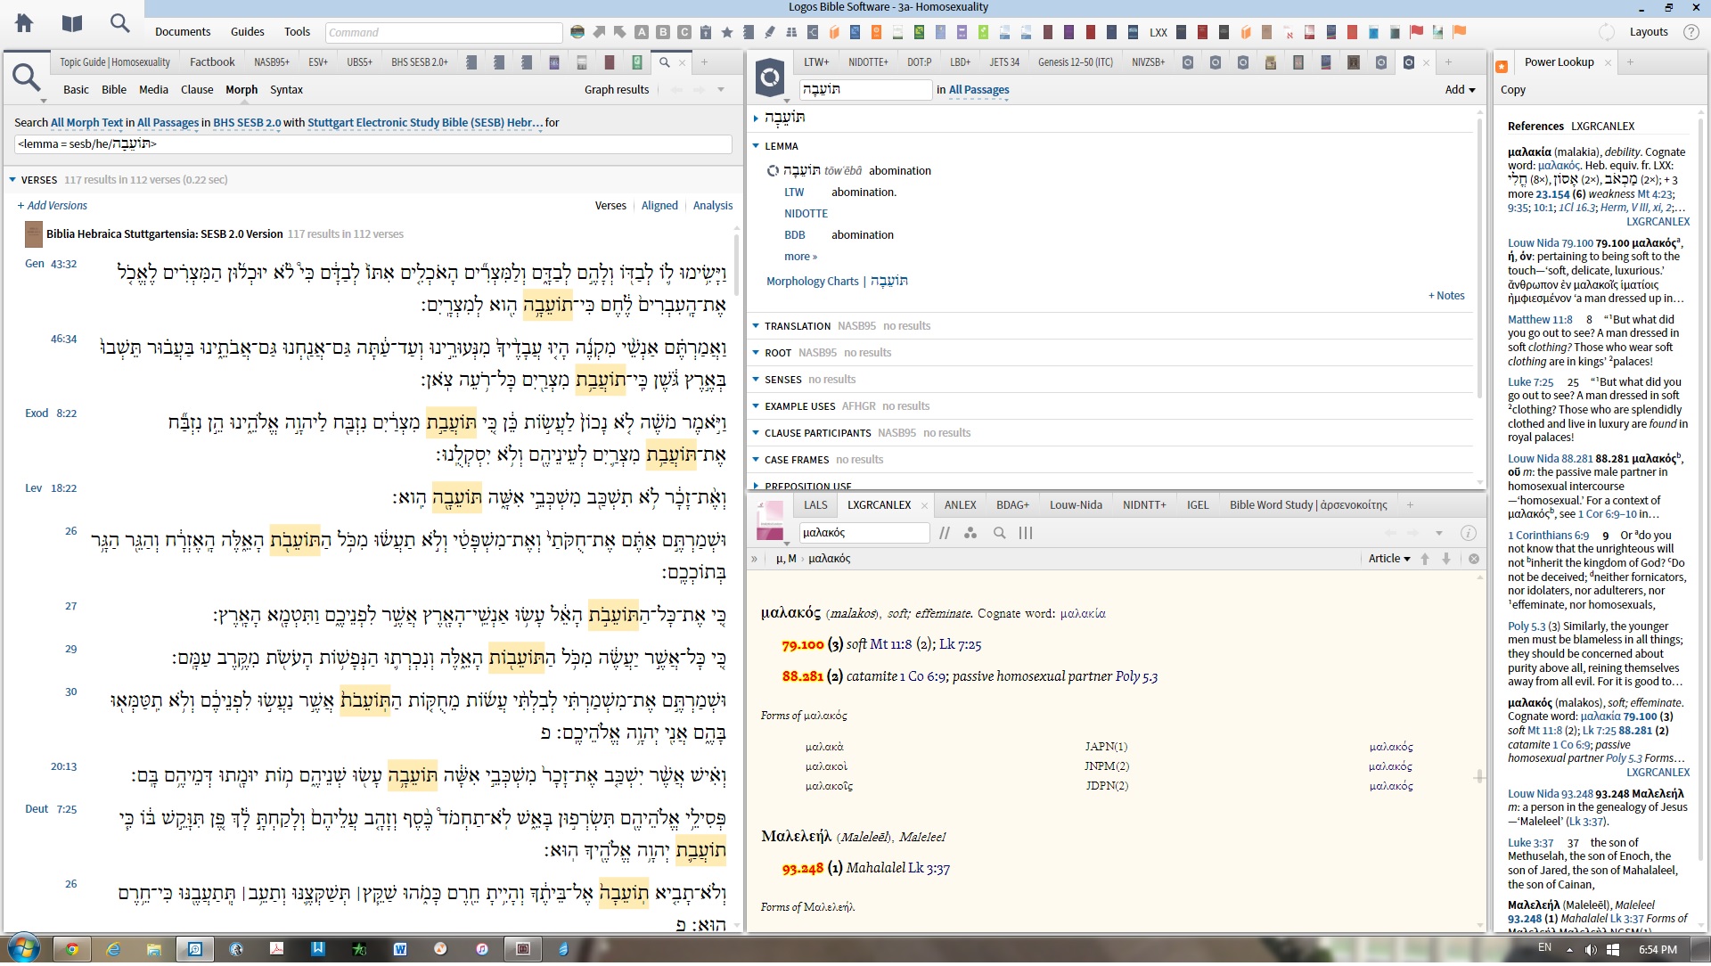Image resolution: width=1711 pixels, height=966 pixels.
Task: Show multiple columns view in lexicon panel
Action: coord(1026,534)
